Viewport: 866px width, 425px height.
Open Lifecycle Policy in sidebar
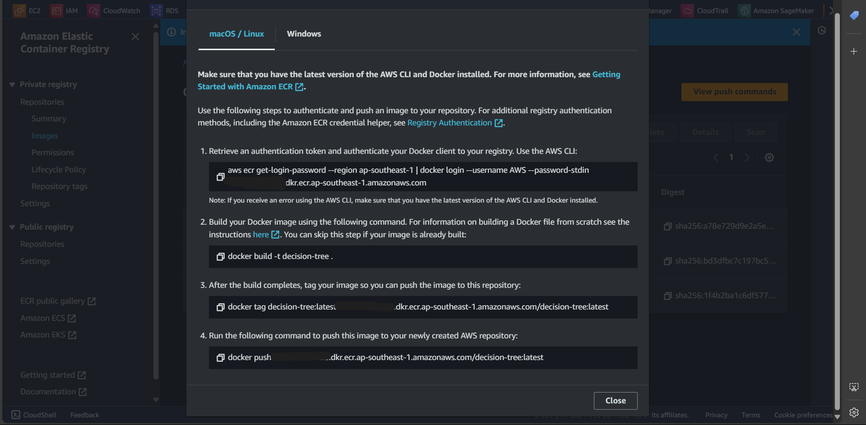[x=59, y=170]
